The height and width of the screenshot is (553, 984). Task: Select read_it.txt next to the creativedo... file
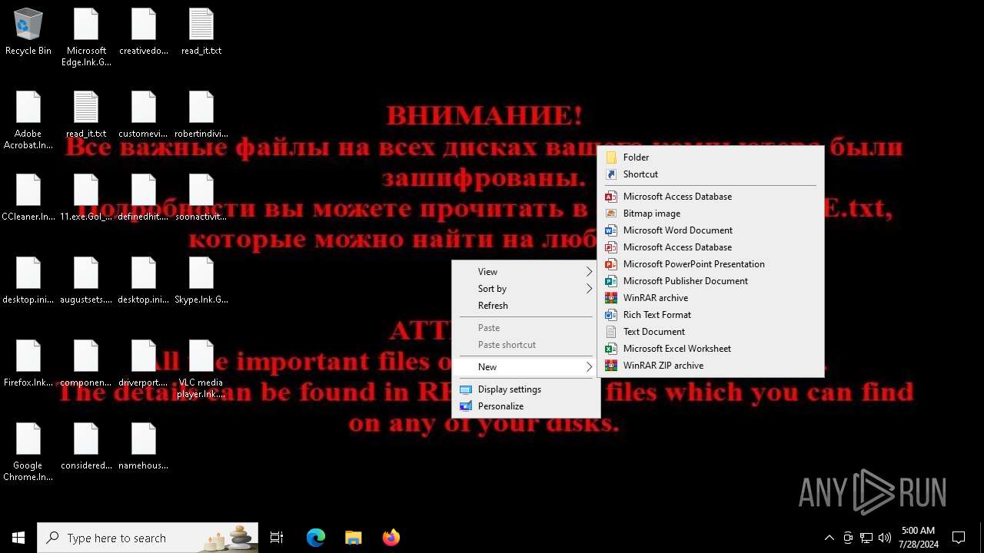201,32
